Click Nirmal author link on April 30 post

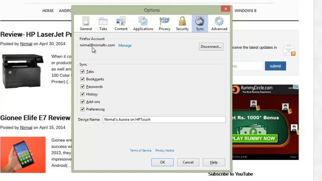pos(26,44)
